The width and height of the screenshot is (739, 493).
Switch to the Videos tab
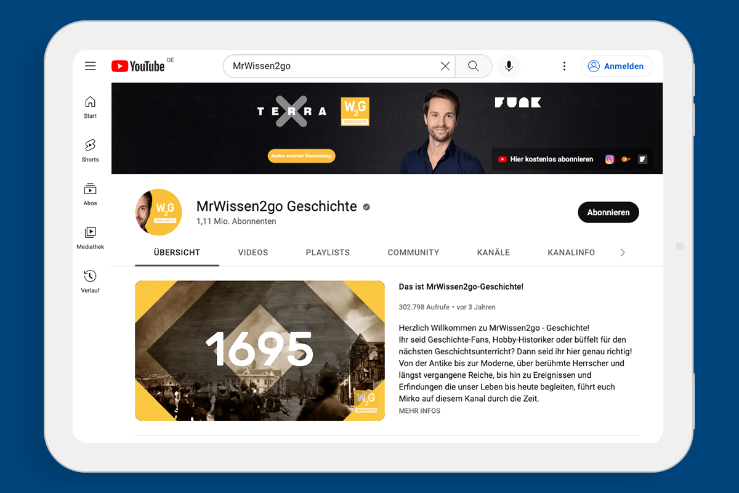pos(253,253)
